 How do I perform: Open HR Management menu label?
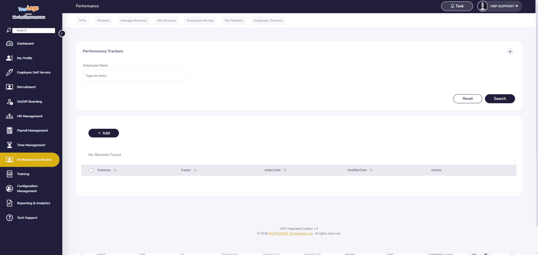click(x=30, y=116)
